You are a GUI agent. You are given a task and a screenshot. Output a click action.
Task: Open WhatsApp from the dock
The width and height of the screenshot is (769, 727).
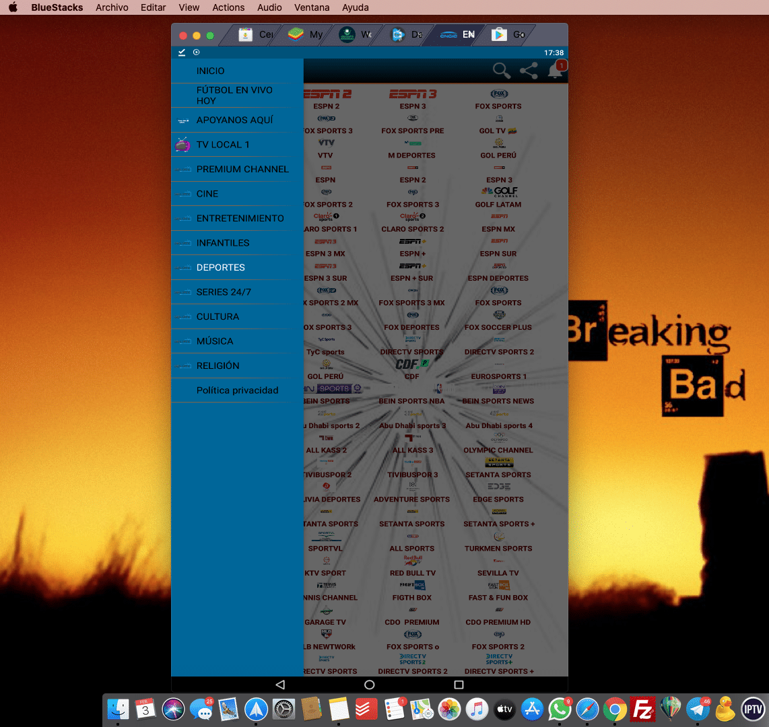point(560,709)
